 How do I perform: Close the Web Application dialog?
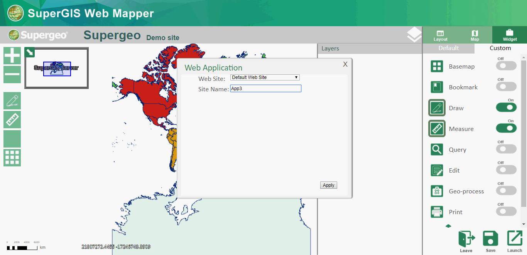pos(345,64)
